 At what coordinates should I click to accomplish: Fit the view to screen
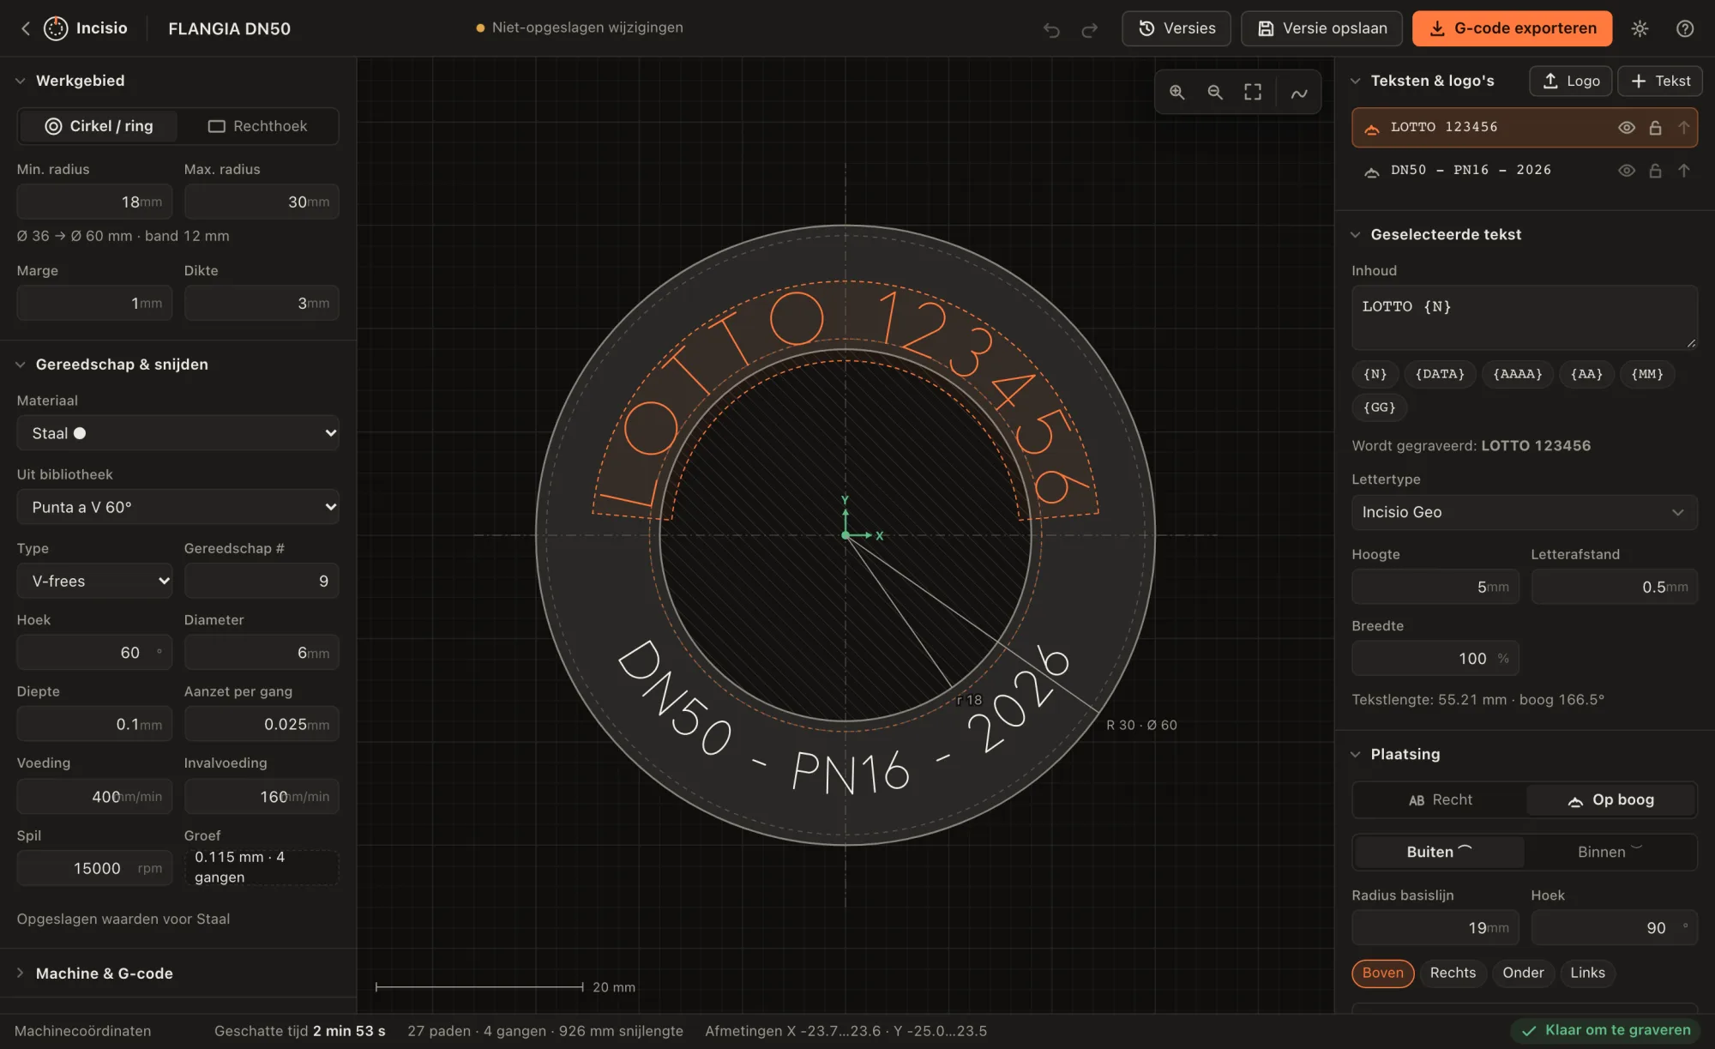(x=1252, y=92)
